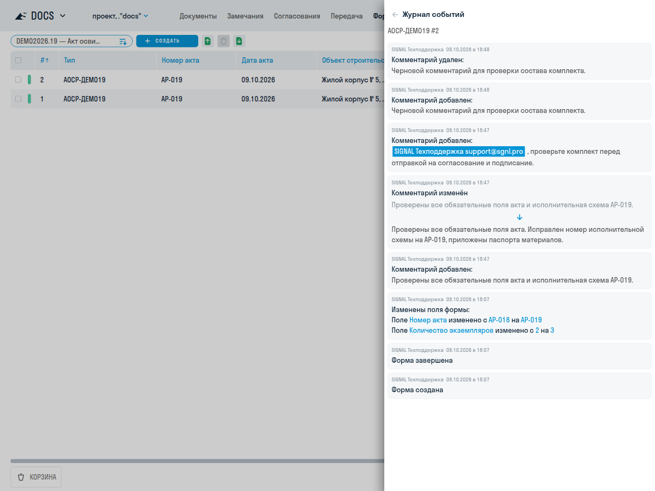Screen dimensions: 655x491
Task: Click the AP-019 cell in table row 1
Action: (x=172, y=99)
